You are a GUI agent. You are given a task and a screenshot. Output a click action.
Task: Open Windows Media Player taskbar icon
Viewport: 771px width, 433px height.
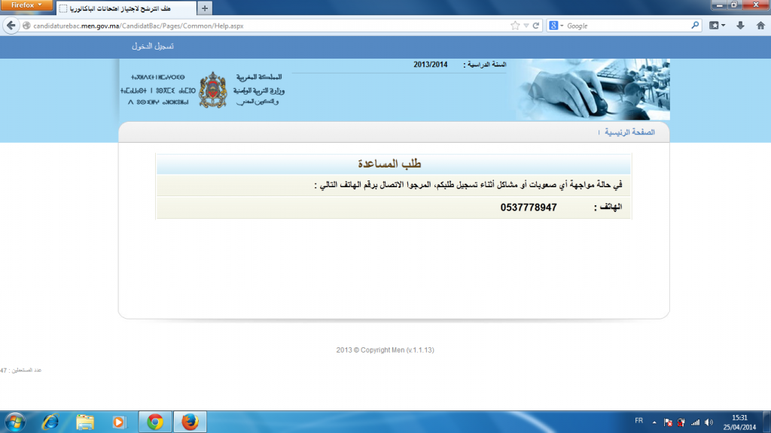click(x=118, y=422)
